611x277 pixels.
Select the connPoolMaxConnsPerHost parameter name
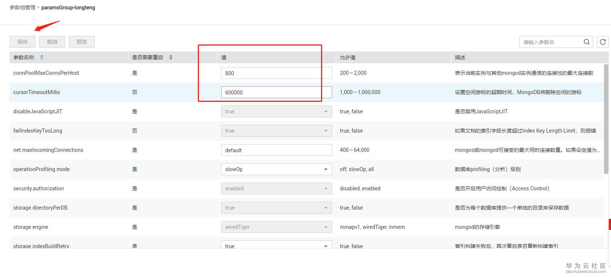46,73
